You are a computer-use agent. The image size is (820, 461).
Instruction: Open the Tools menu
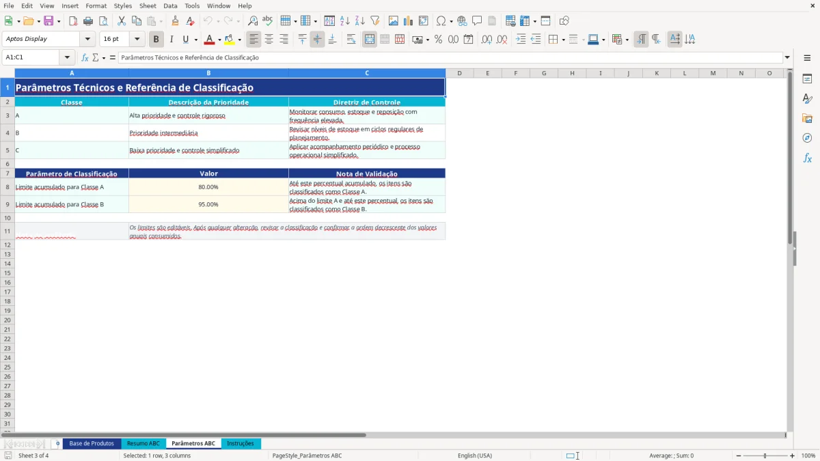(192, 5)
